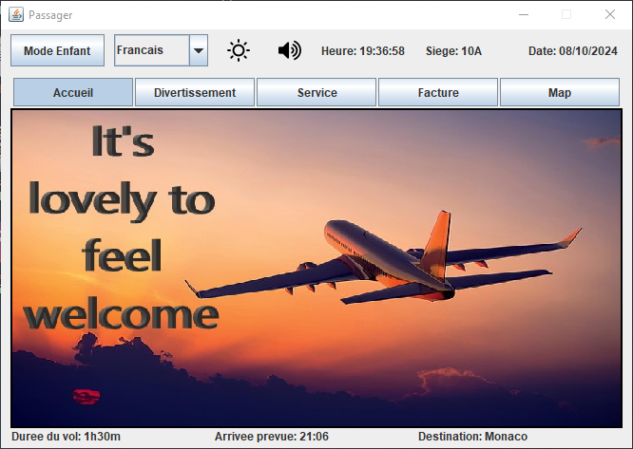The image size is (633, 449).
Task: Switch to the Accueil tab
Action: [73, 92]
